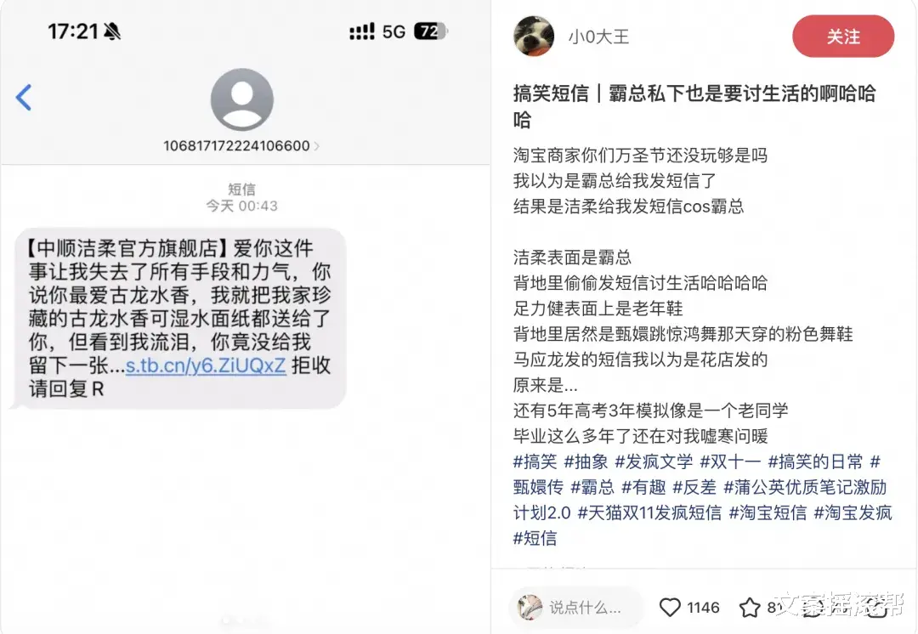Select the #淘宝短信 hashtag
This screenshot has width=918, height=634.
768,512
